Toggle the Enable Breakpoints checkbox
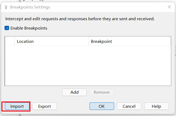 coord(7,28)
